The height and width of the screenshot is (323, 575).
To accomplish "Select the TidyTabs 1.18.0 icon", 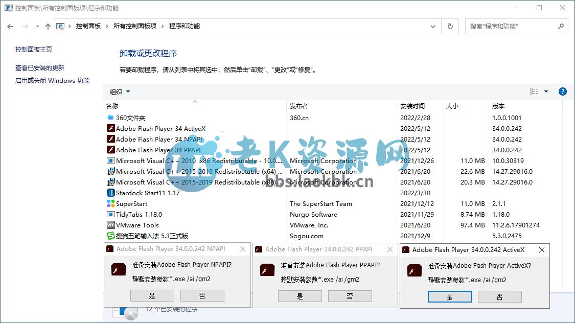I will [x=110, y=214].
